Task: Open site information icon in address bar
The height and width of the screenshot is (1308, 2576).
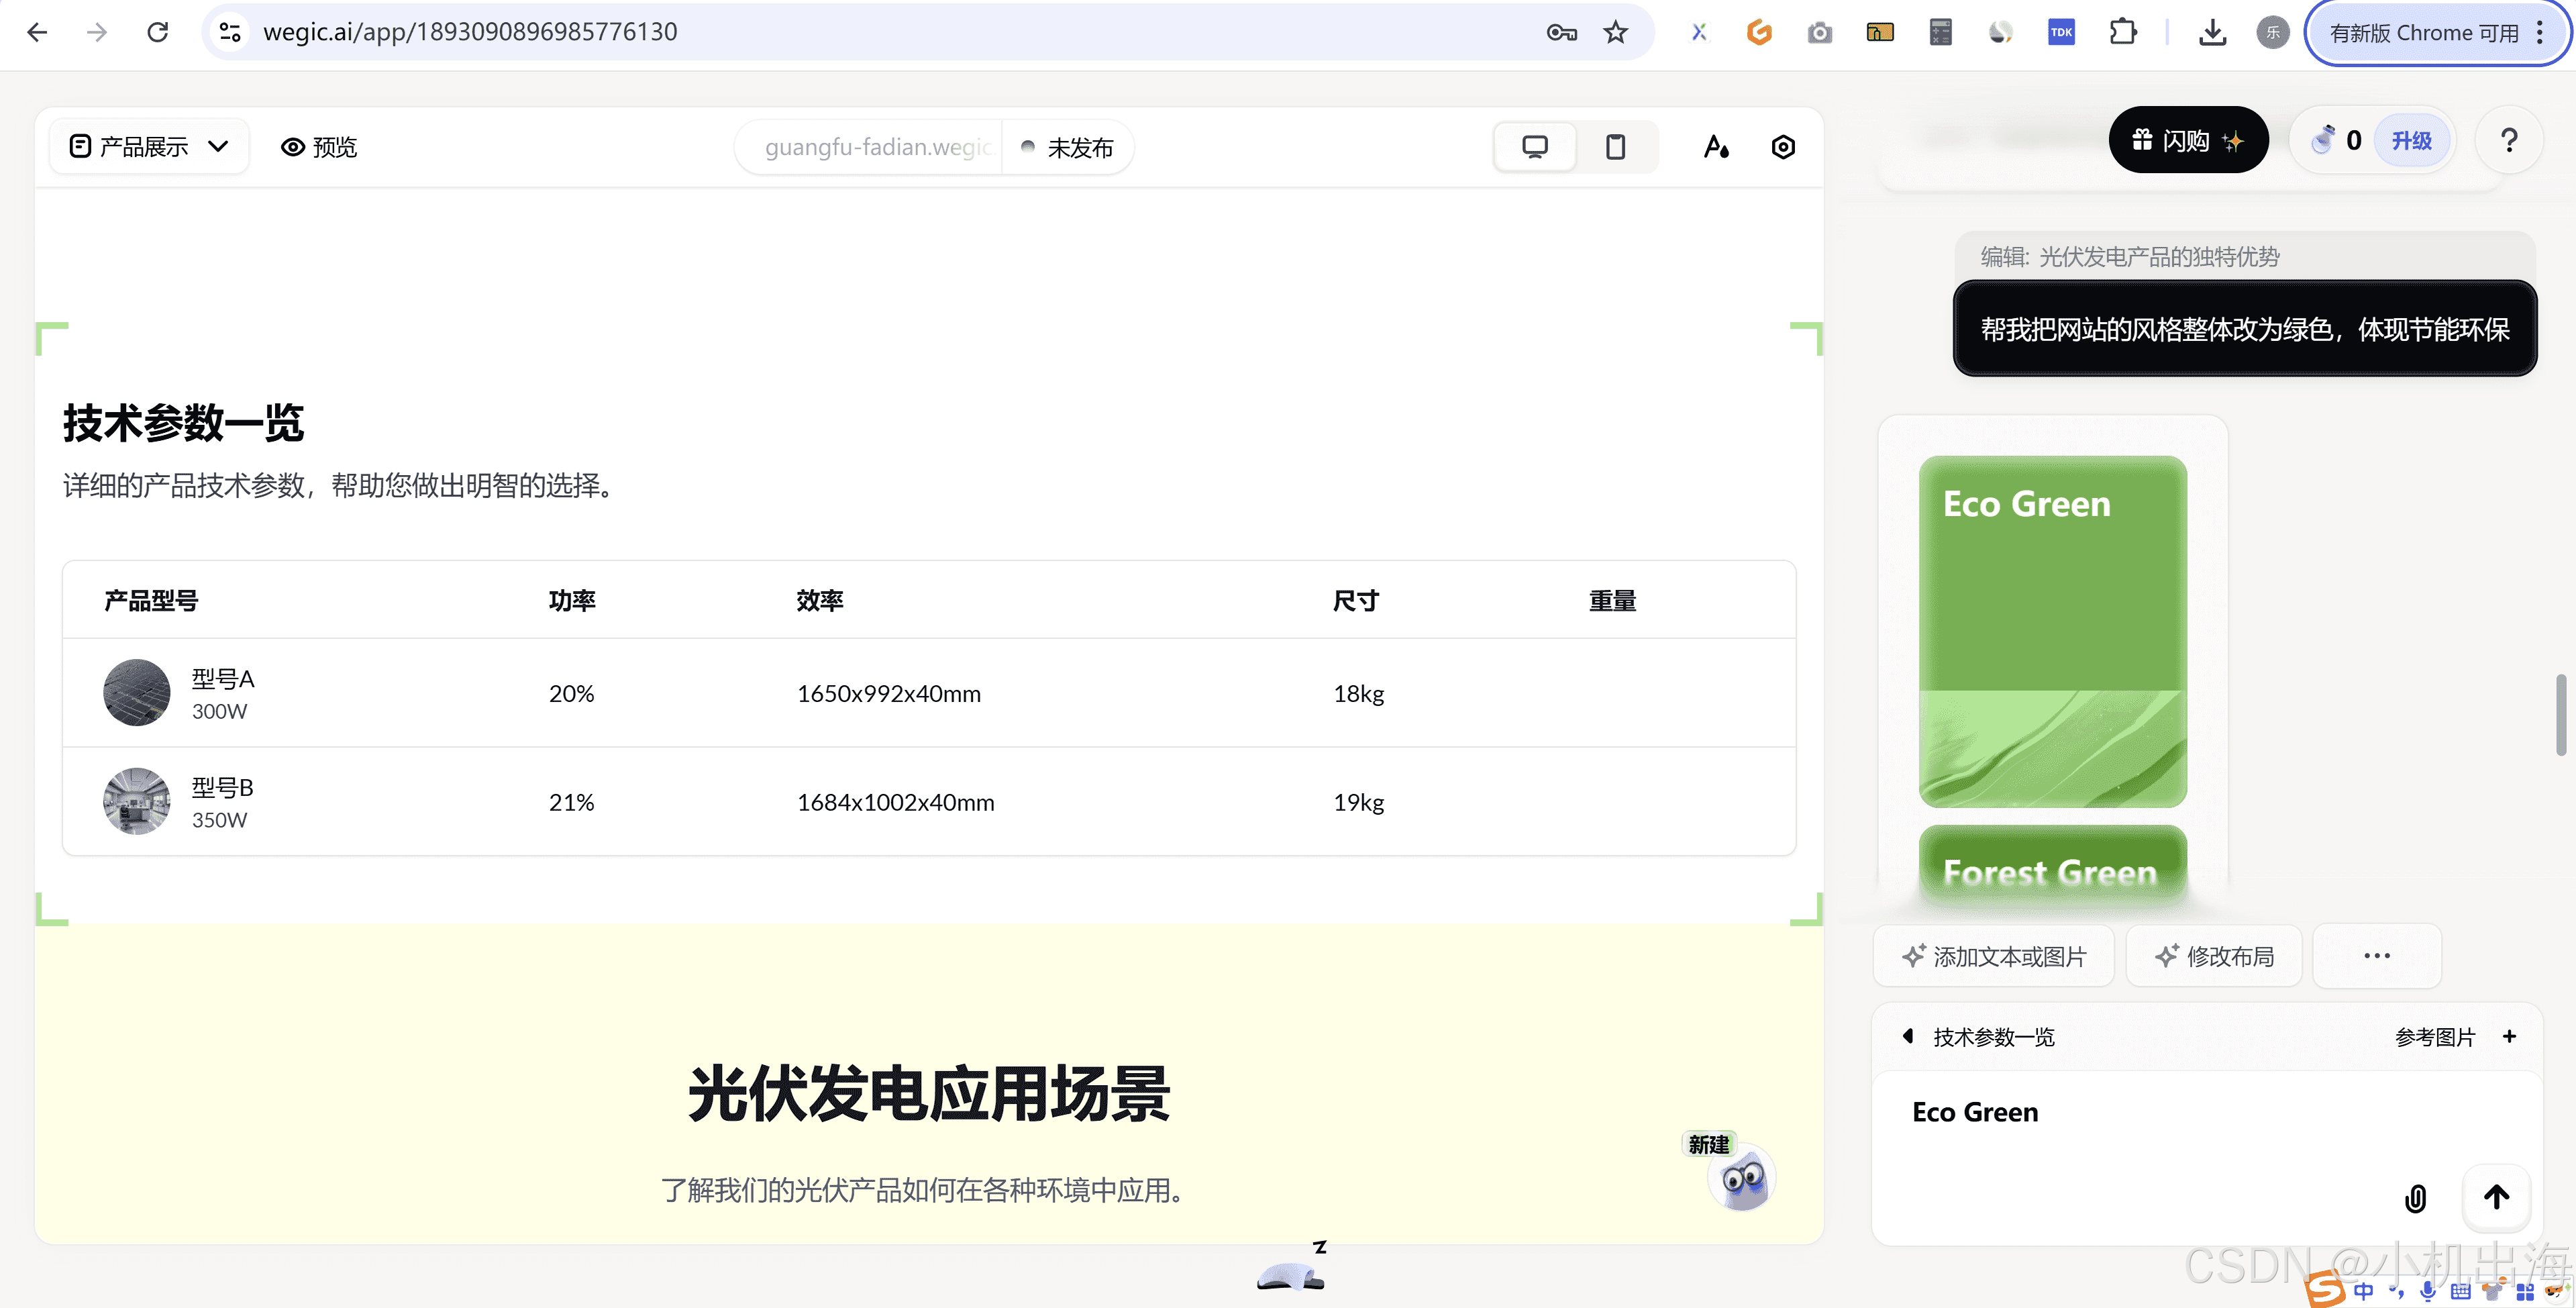Action: tap(230, 32)
